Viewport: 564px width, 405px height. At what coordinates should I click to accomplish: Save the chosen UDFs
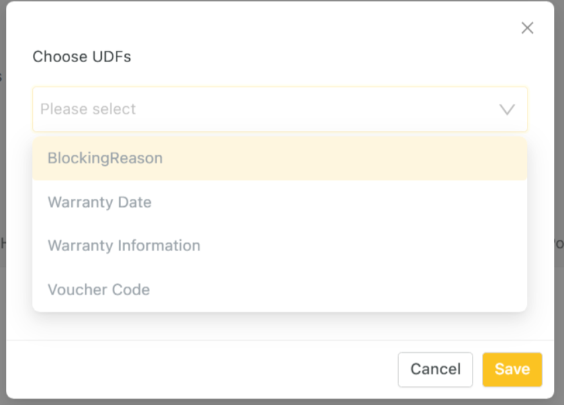click(512, 369)
